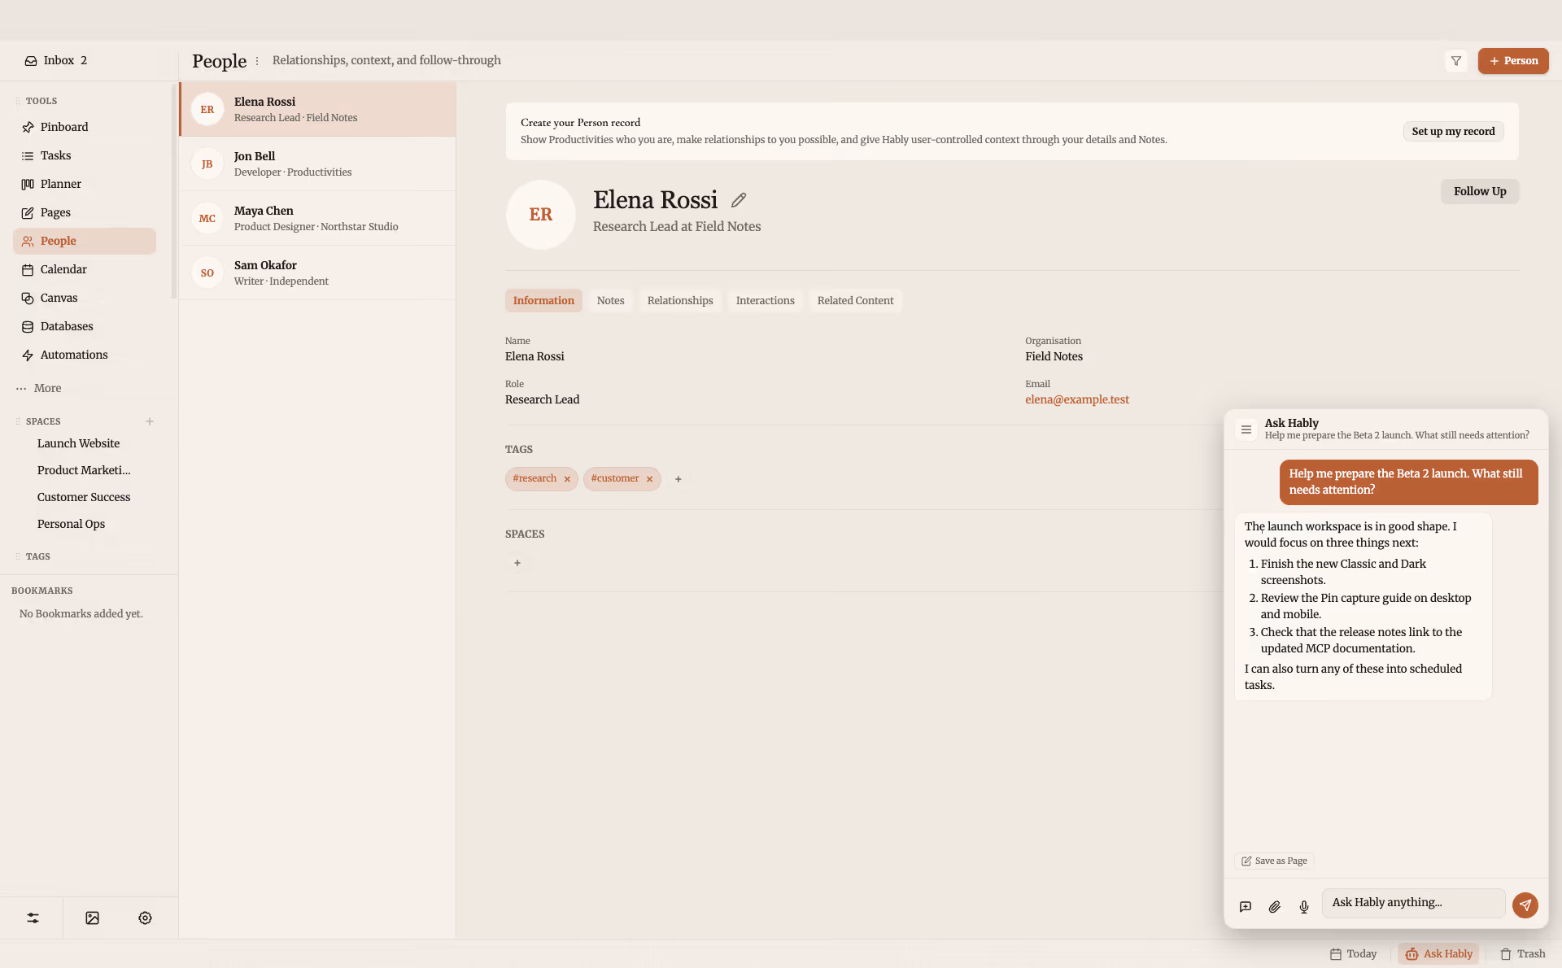Click the filter funnel icon
Screen dimensions: 1562x968
(1456, 61)
